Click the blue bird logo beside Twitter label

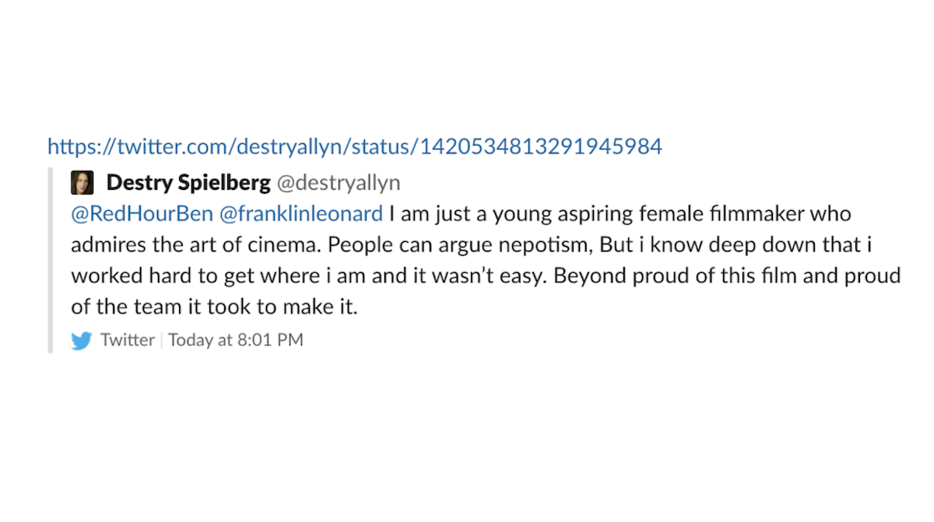tap(82, 340)
